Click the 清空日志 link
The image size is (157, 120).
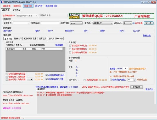click(x=149, y=89)
